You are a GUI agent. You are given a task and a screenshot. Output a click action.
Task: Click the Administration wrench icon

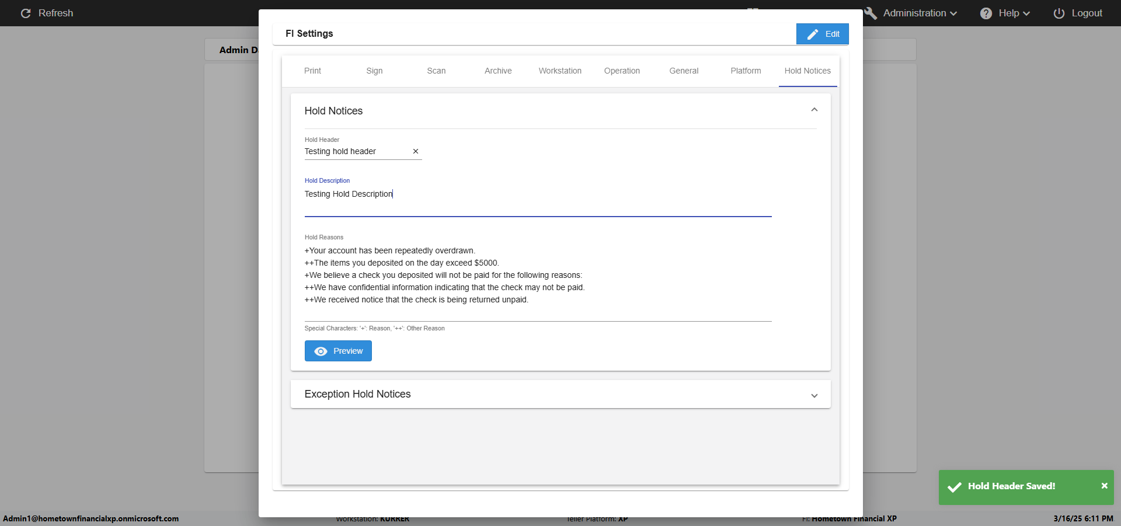tap(871, 13)
